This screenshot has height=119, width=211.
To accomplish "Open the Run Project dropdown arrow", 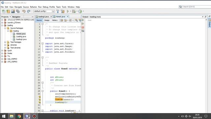I will pos(71,11).
